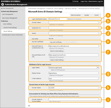111x108 pixels.
Task: Open Authentication Service Information
Action: coord(12,35)
